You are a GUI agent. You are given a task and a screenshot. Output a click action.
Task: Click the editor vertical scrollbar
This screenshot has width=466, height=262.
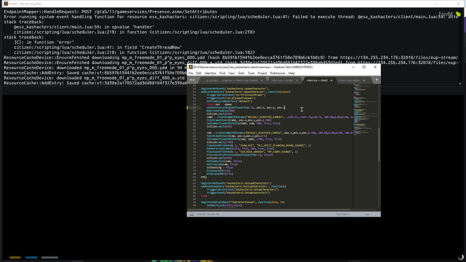(x=379, y=145)
